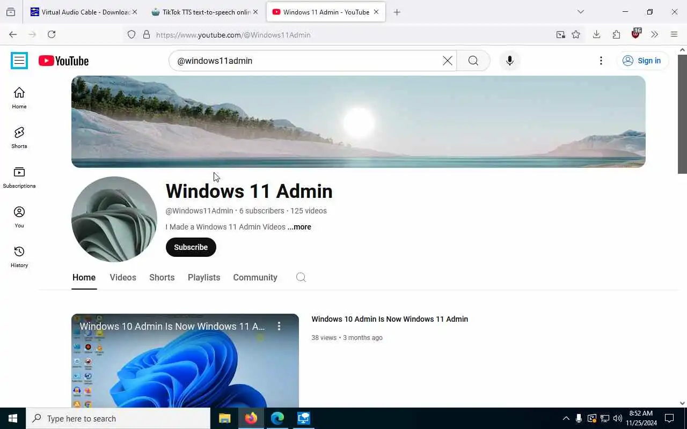Click the Firefox back arrow

point(13,34)
